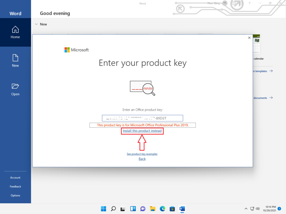The height and width of the screenshot is (214, 286).
Task: Select Home in the Word sidebar
Action: [15, 32]
